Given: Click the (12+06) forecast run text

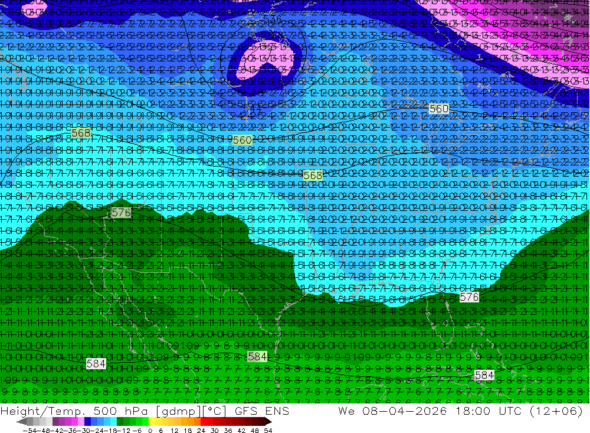Looking at the screenshot, I should point(556,411).
